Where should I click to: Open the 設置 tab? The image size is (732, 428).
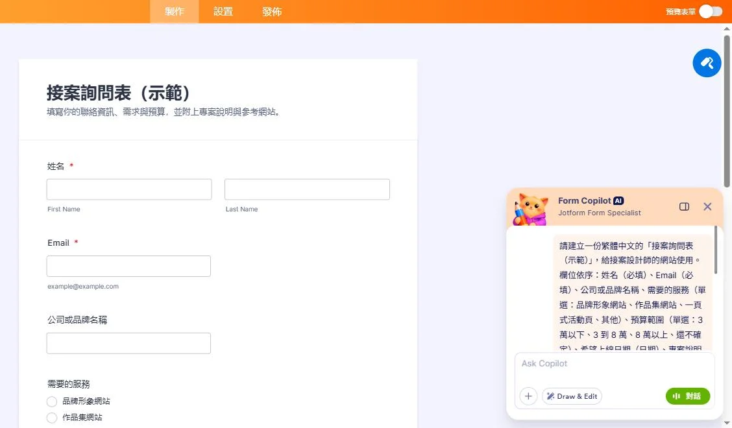coord(223,12)
